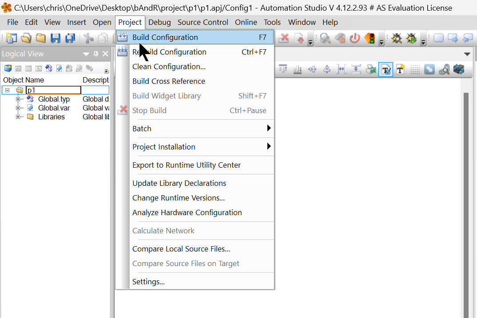Viewport: 477px width, 318px height.
Task: Click the Save All double-disk icon
Action: pyautogui.click(x=70, y=38)
